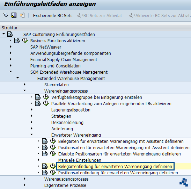Collapse the Extended Warehouse Management subnode
The width and height of the screenshot is (191, 189).
(x=18, y=78)
